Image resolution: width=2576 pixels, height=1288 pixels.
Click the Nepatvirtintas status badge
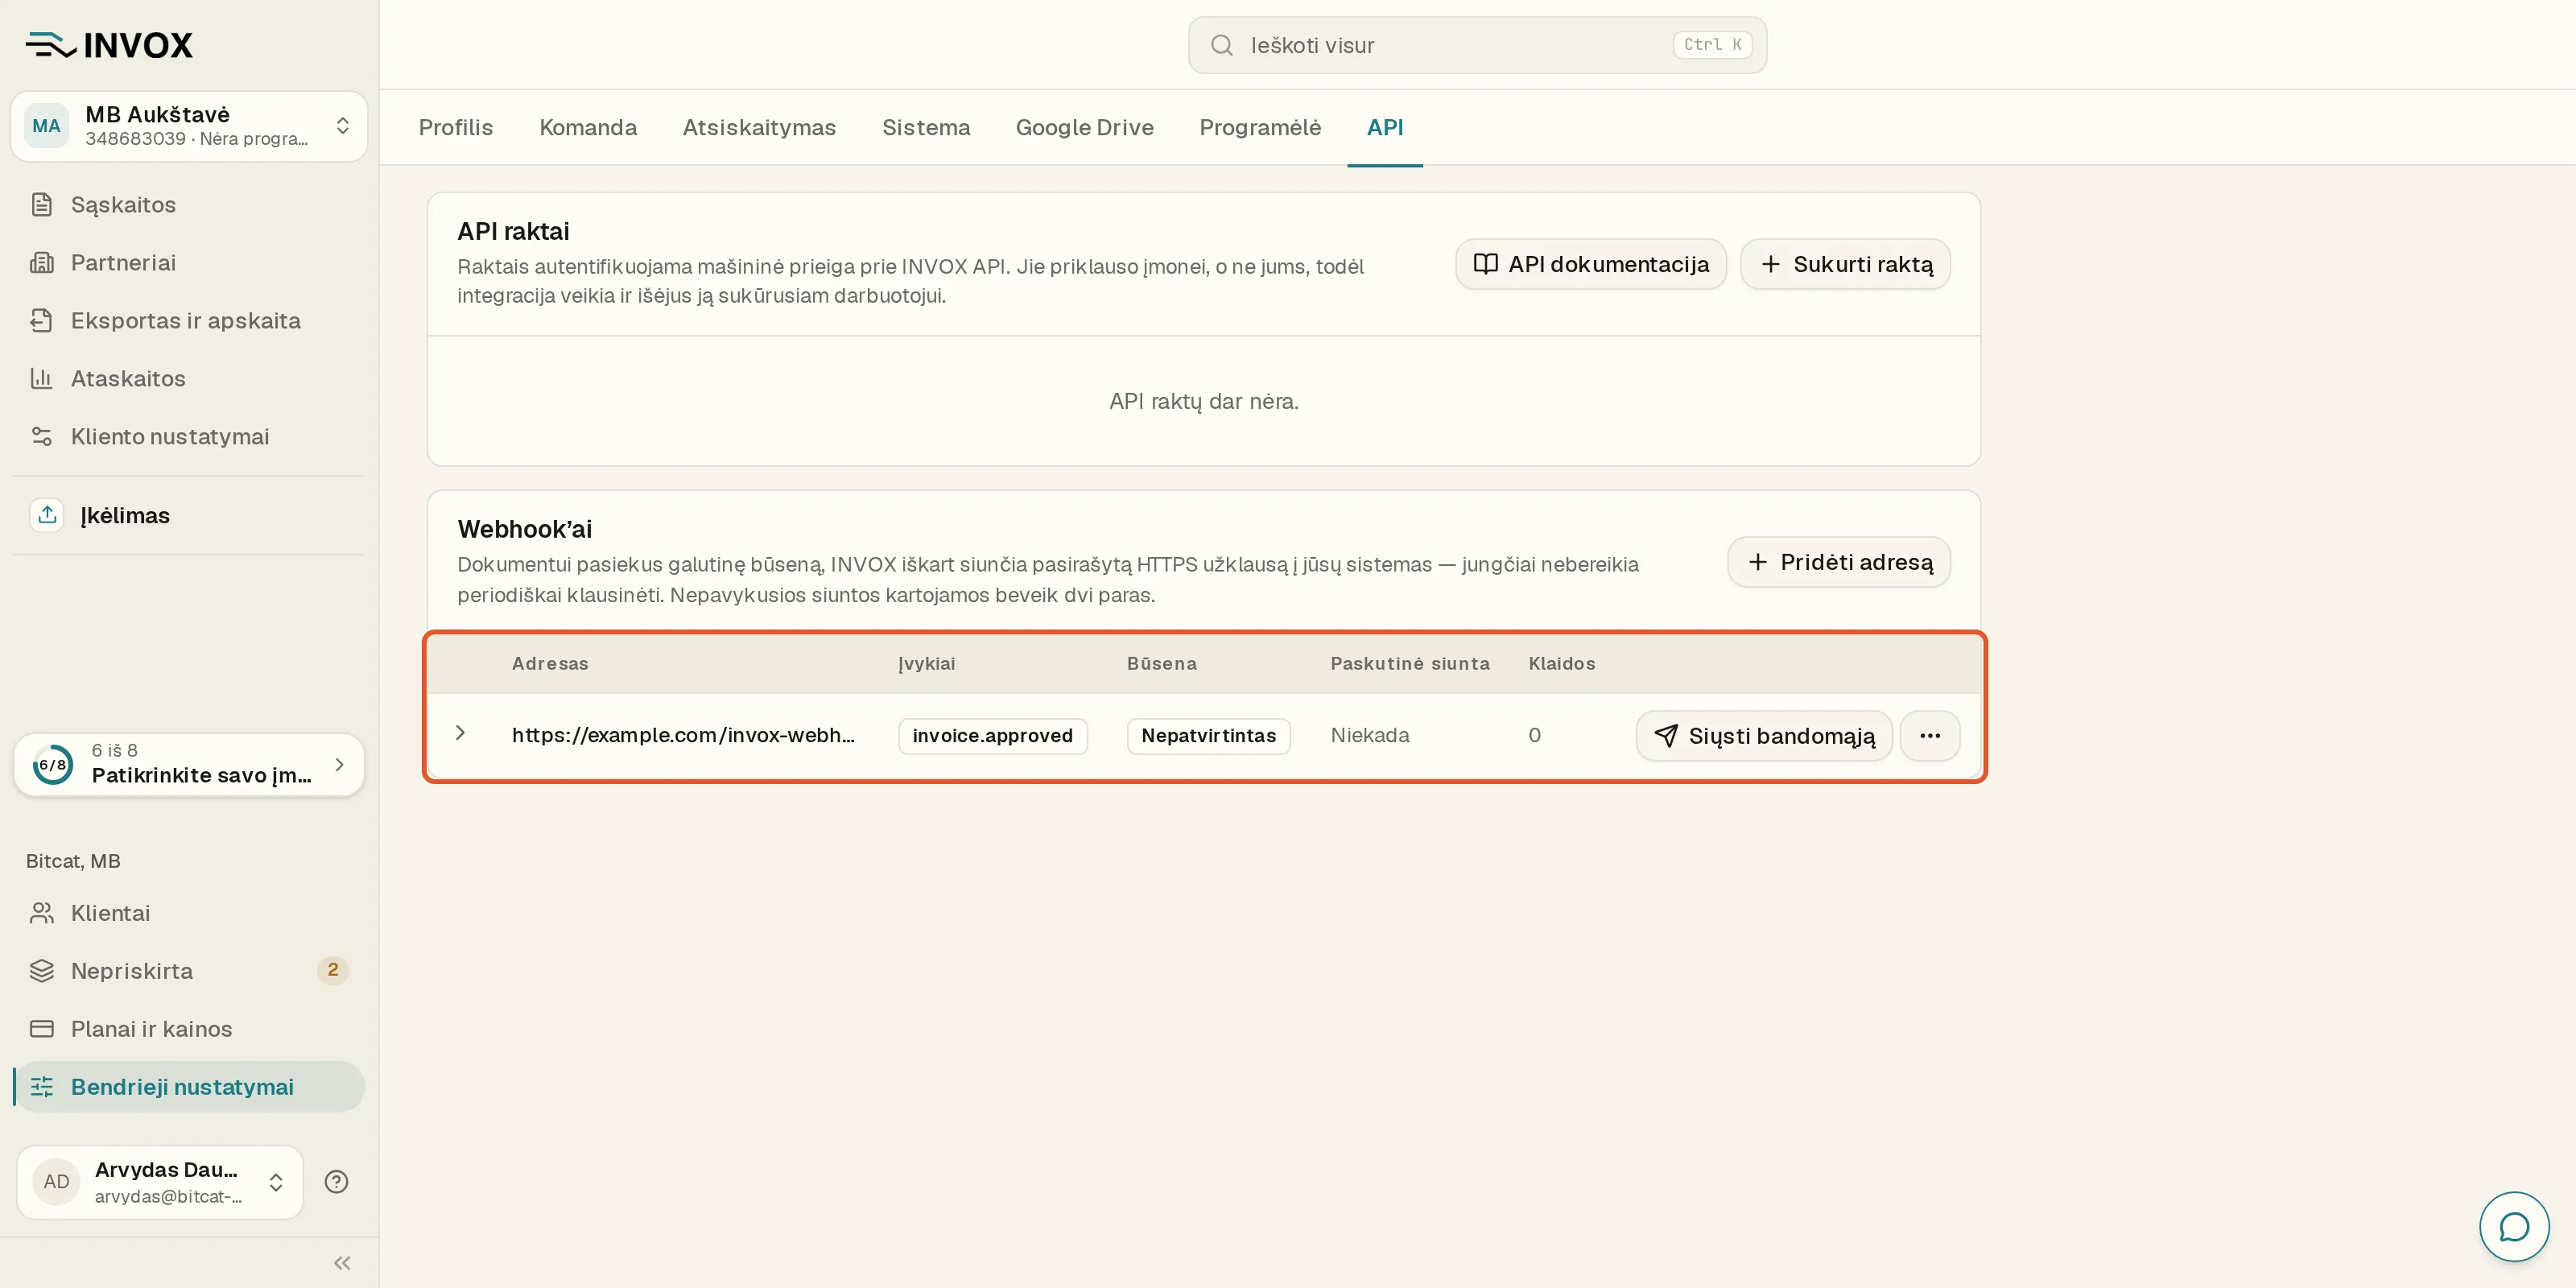tap(1208, 736)
